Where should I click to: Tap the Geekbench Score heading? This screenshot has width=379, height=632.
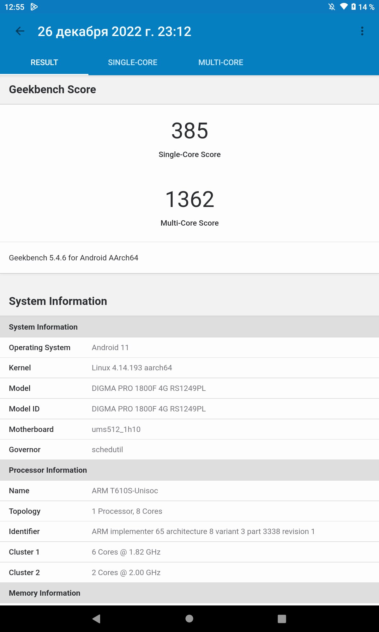[x=52, y=89]
